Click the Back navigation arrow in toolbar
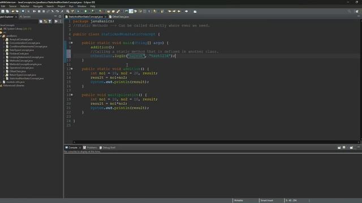The image size is (362, 203). tap(179, 11)
